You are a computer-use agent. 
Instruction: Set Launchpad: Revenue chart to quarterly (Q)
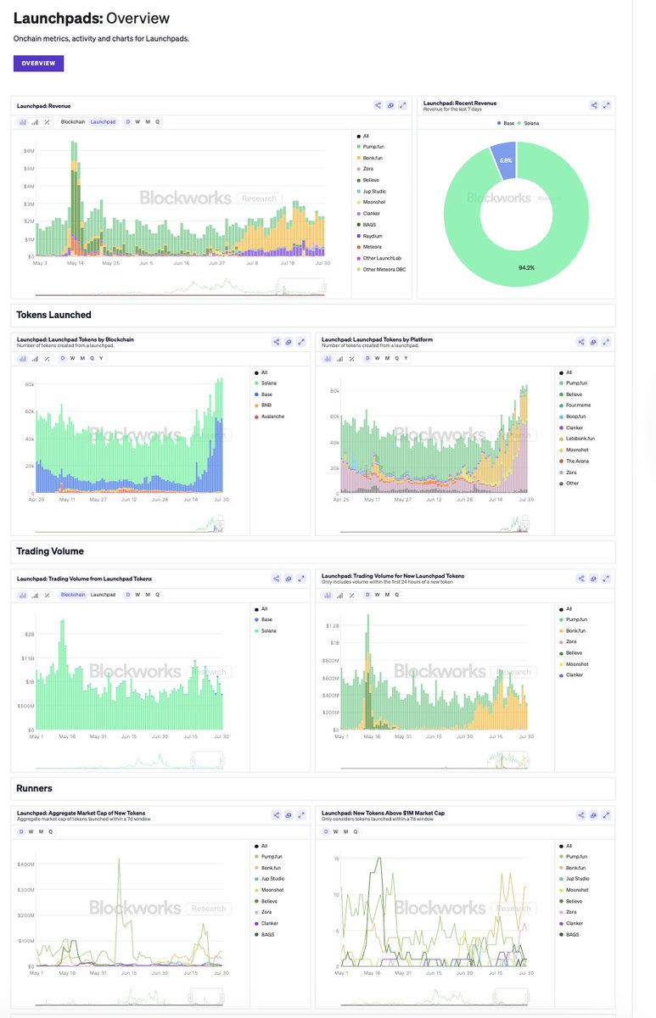(x=157, y=122)
